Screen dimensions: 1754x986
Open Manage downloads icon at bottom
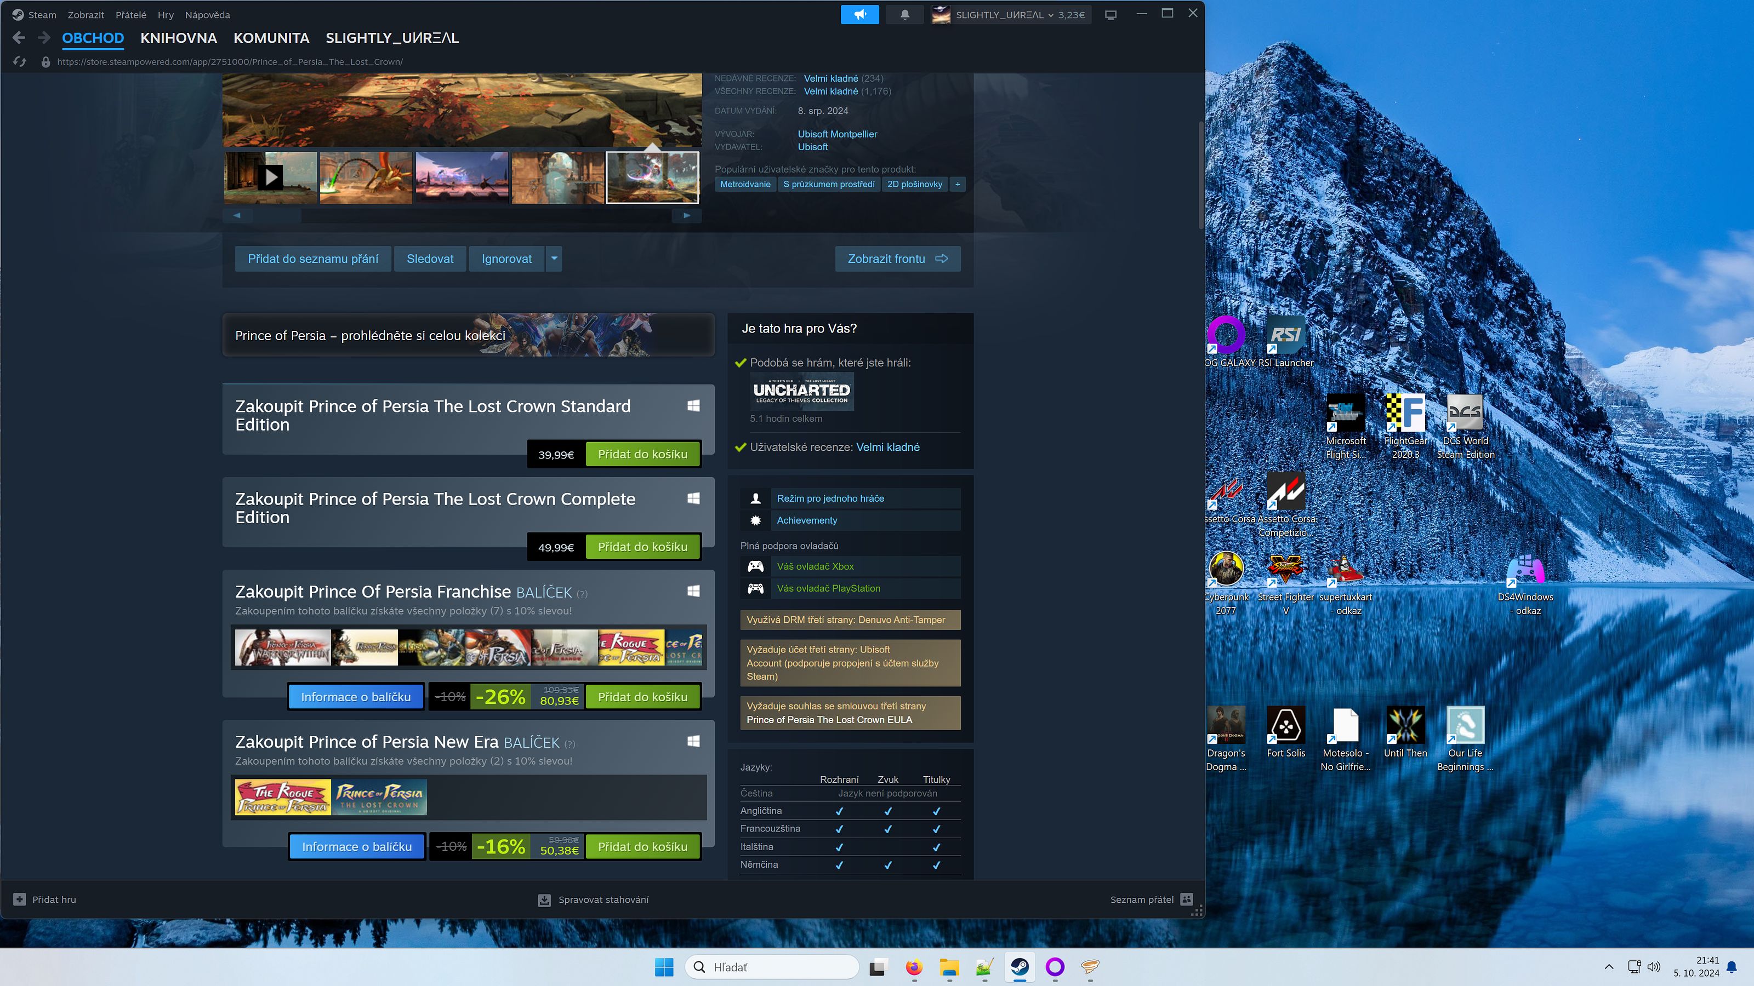[x=544, y=899]
